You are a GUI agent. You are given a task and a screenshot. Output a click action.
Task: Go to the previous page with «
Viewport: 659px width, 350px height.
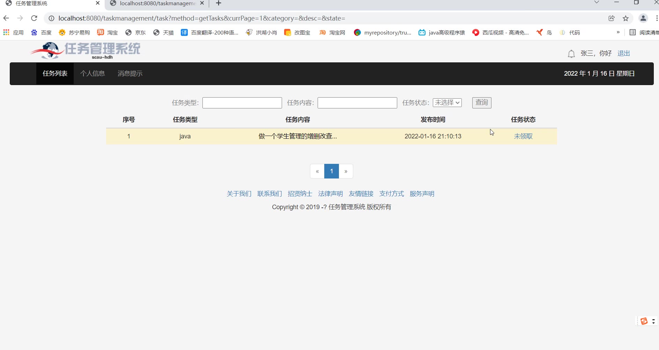[x=317, y=171]
